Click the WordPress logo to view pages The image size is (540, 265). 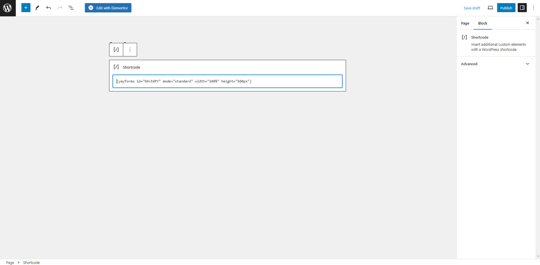[8, 8]
